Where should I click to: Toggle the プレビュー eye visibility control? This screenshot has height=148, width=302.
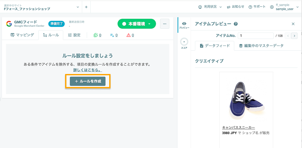pyautogui.click(x=184, y=23)
